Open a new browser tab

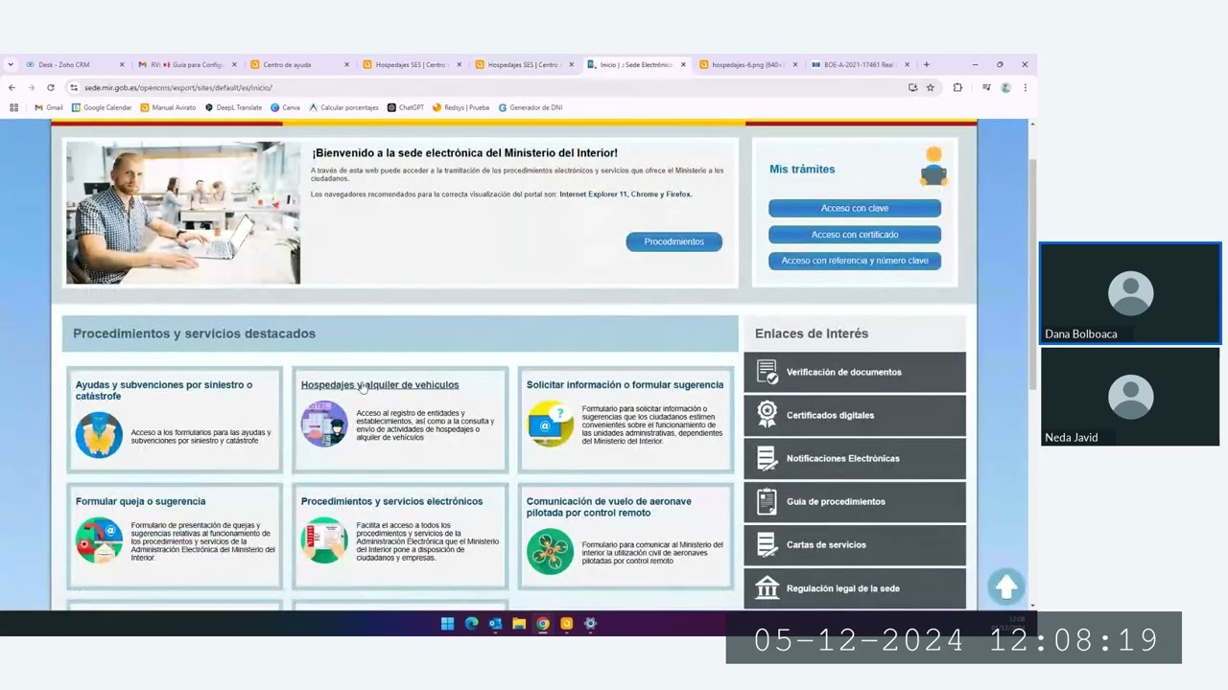927,64
